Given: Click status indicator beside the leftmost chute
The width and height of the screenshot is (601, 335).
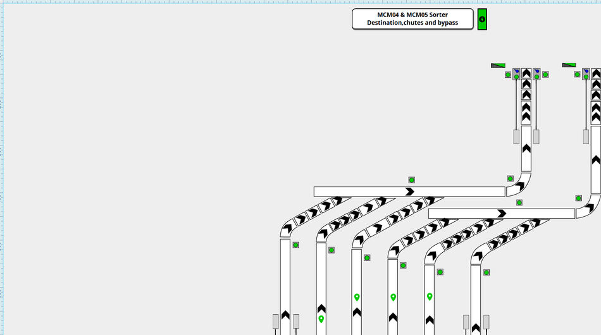Looking at the screenshot, I should 295,245.
